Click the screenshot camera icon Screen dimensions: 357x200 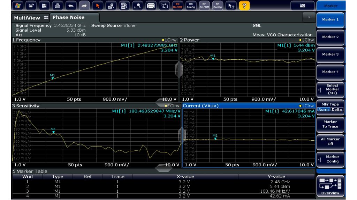[x=302, y=6]
